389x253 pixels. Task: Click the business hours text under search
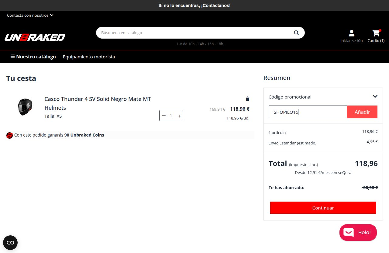coord(201,44)
